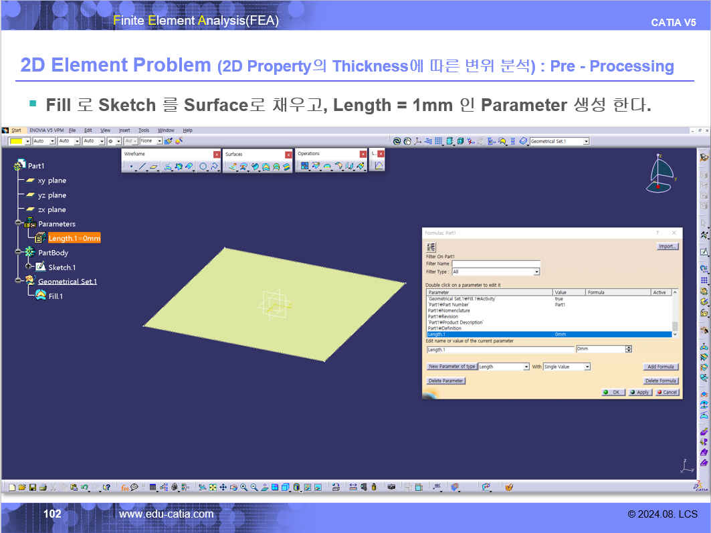Viewport: 711px width, 533px height.
Task: Expand the Sketch.1 node in tree
Action: [29, 267]
